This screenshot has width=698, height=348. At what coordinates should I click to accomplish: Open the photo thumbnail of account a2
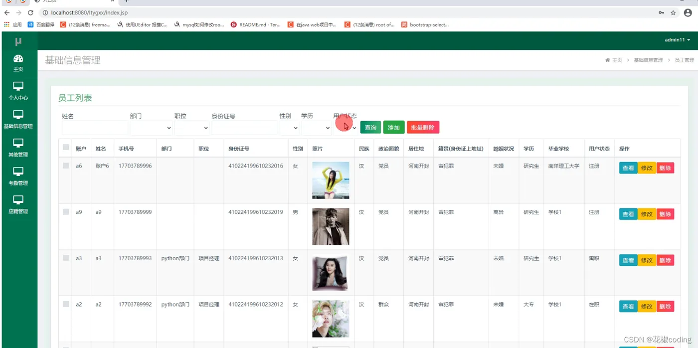tap(331, 319)
